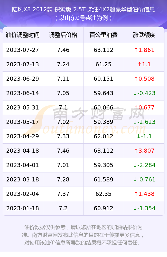Click the 涨跌额度 column header
Screen dimensions: 167x257
(x=144, y=35)
